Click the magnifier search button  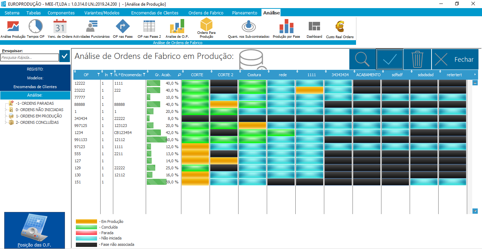[x=362, y=59]
